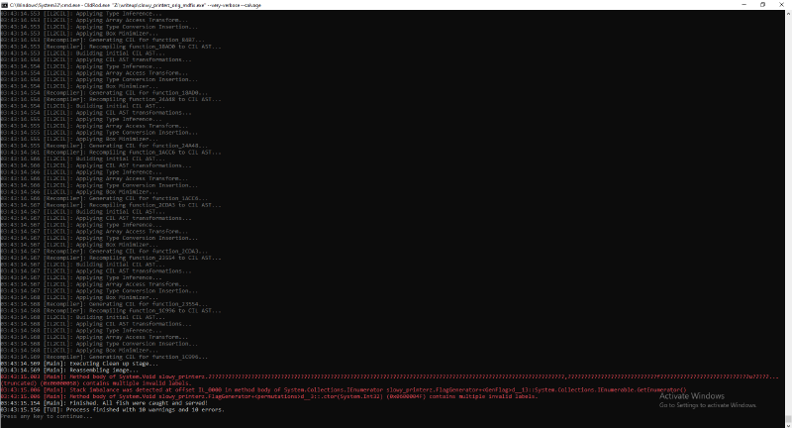The height and width of the screenshot is (428, 792).
Task: Minimize the console window
Action: pos(734,4)
